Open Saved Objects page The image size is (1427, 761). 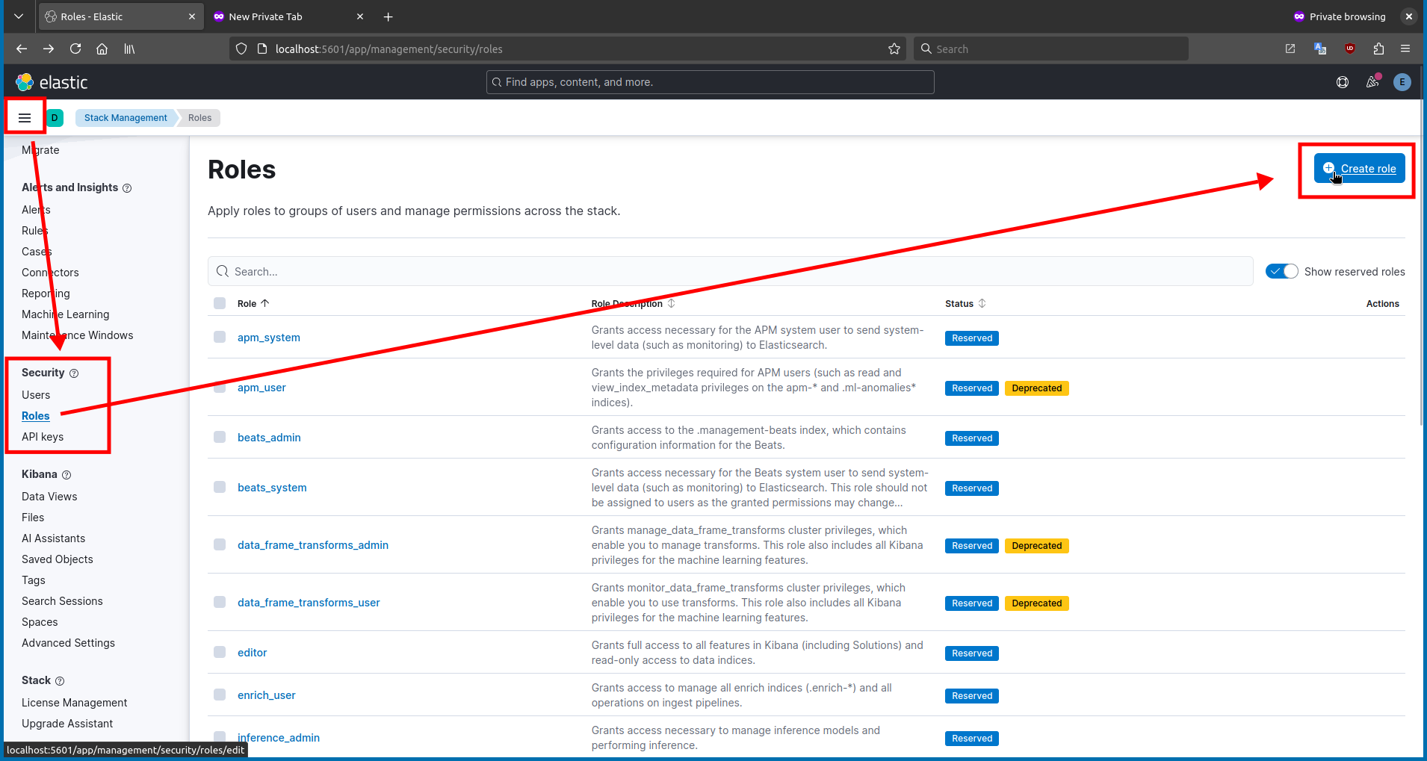[58, 559]
